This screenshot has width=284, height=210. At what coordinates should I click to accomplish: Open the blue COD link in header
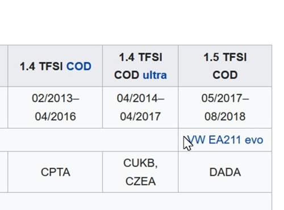point(79,66)
